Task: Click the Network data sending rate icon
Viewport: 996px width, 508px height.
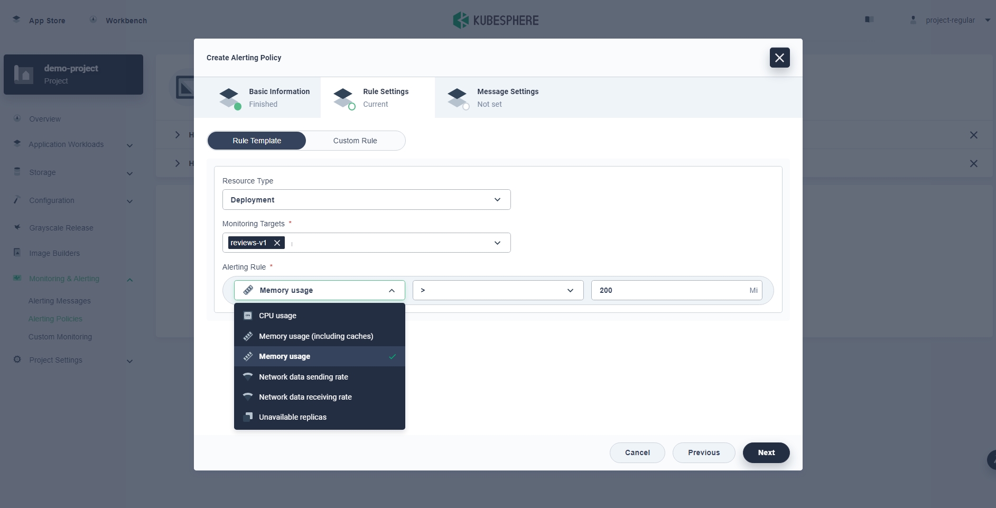Action: coord(248,377)
